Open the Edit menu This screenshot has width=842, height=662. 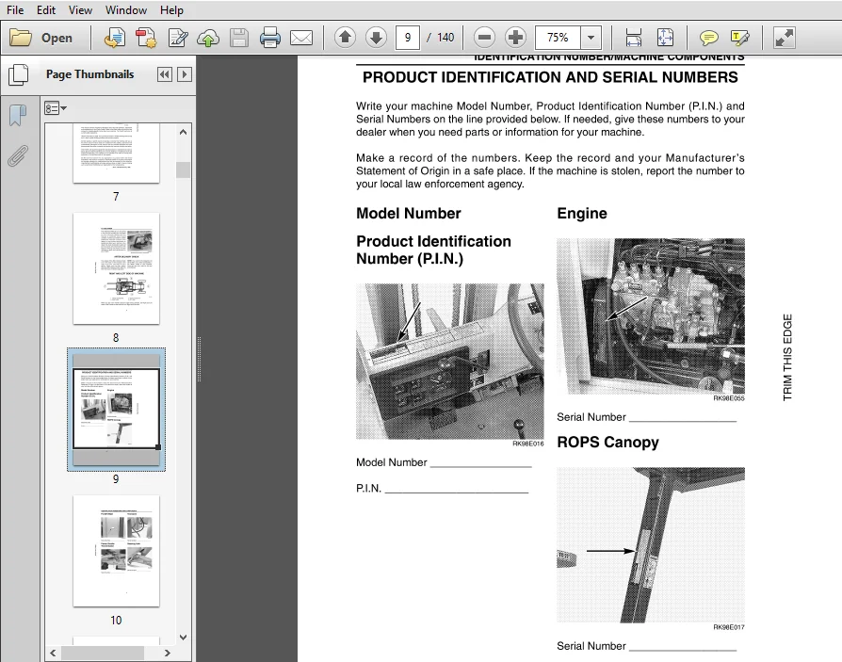(46, 10)
